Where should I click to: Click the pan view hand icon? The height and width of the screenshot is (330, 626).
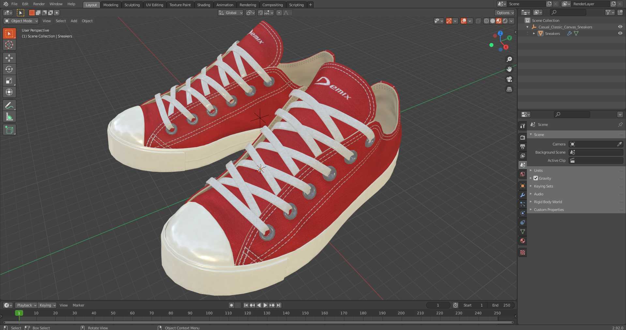pos(509,69)
